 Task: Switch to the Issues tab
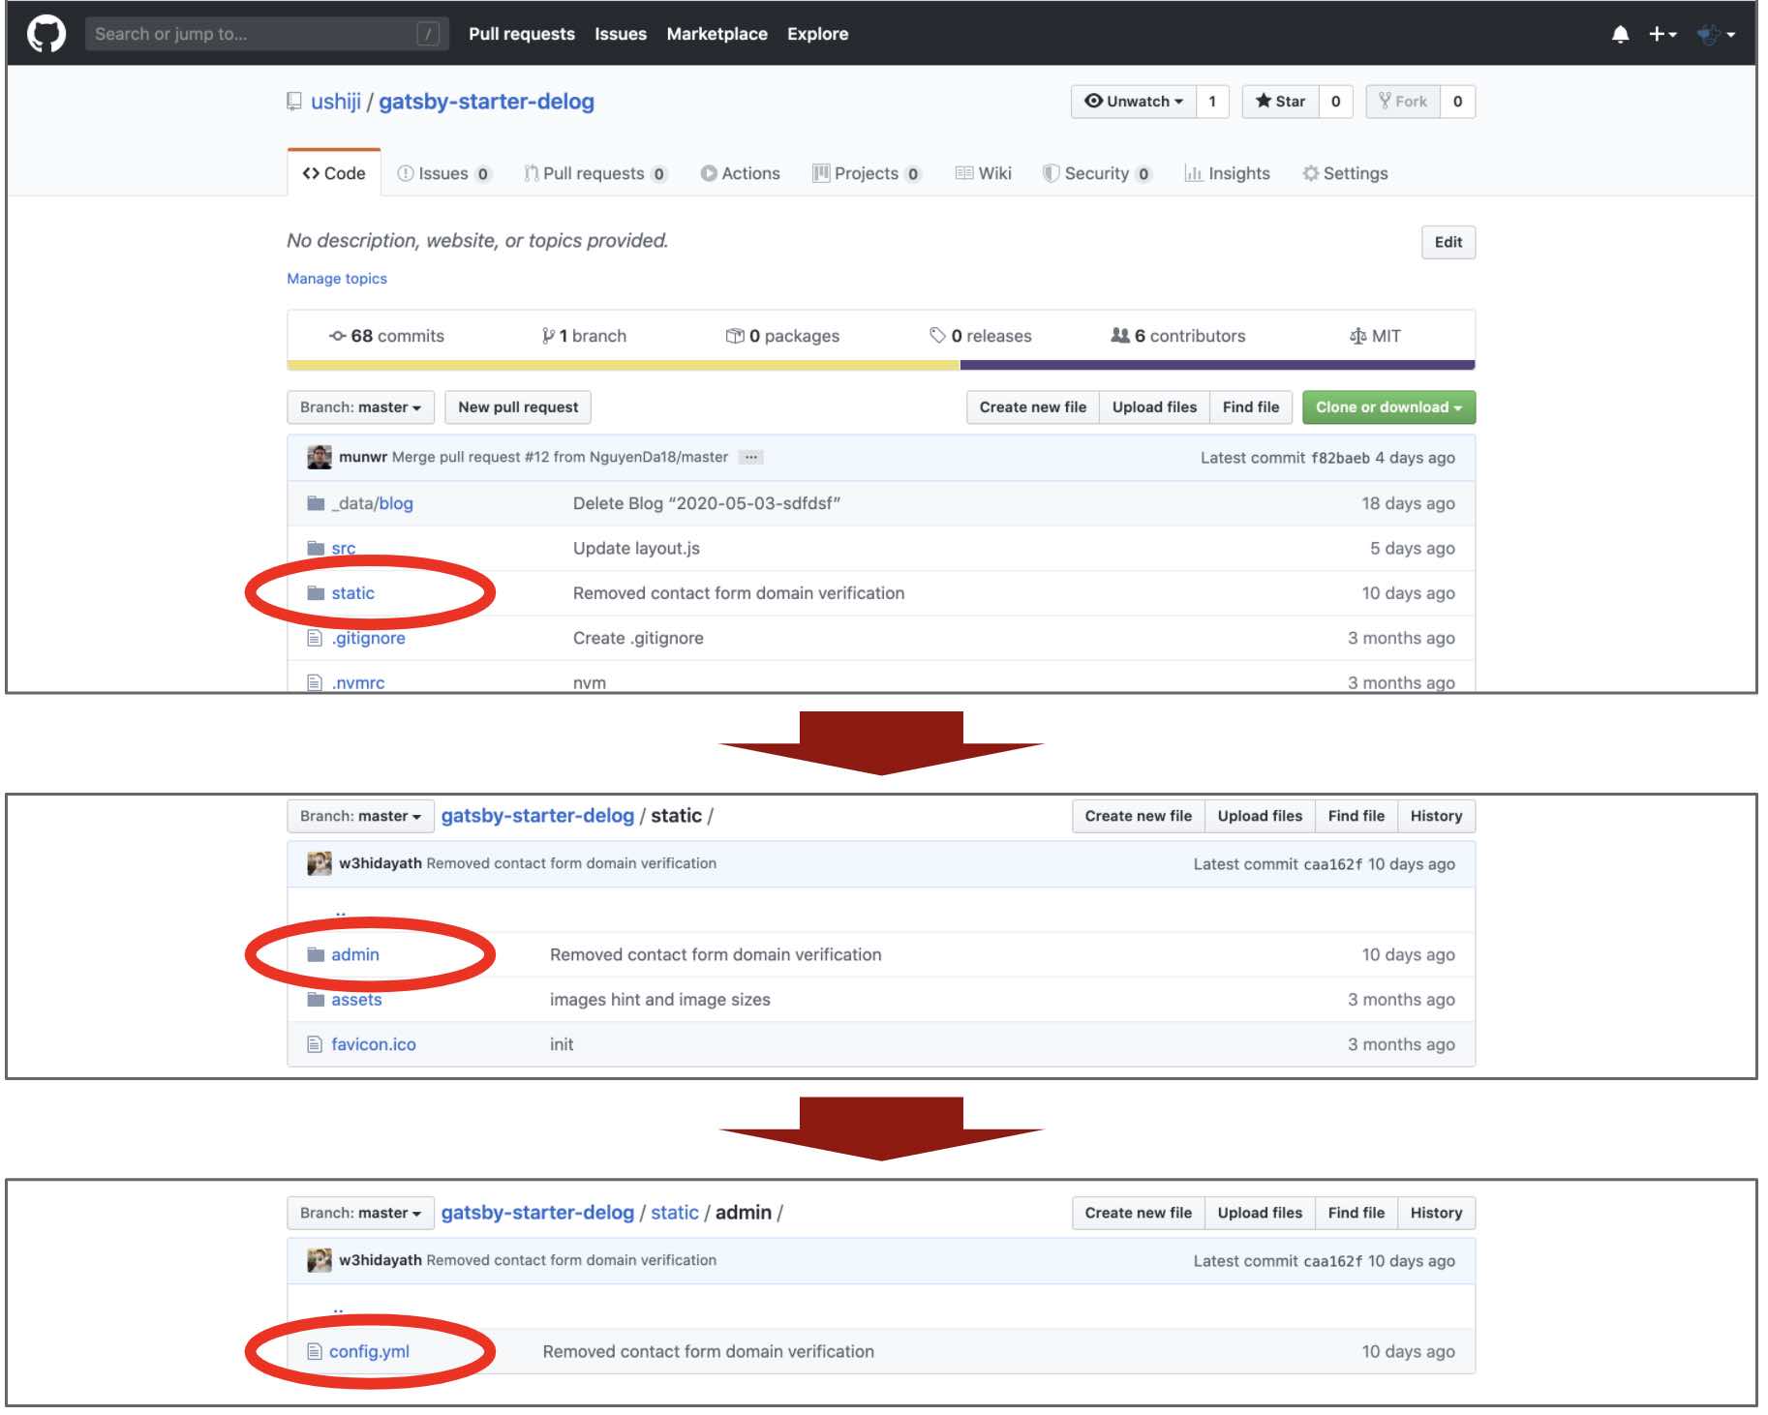click(x=445, y=173)
